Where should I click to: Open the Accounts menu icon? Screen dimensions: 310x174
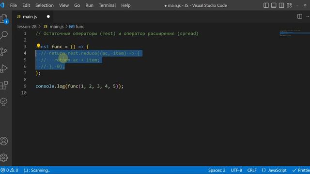(4, 141)
